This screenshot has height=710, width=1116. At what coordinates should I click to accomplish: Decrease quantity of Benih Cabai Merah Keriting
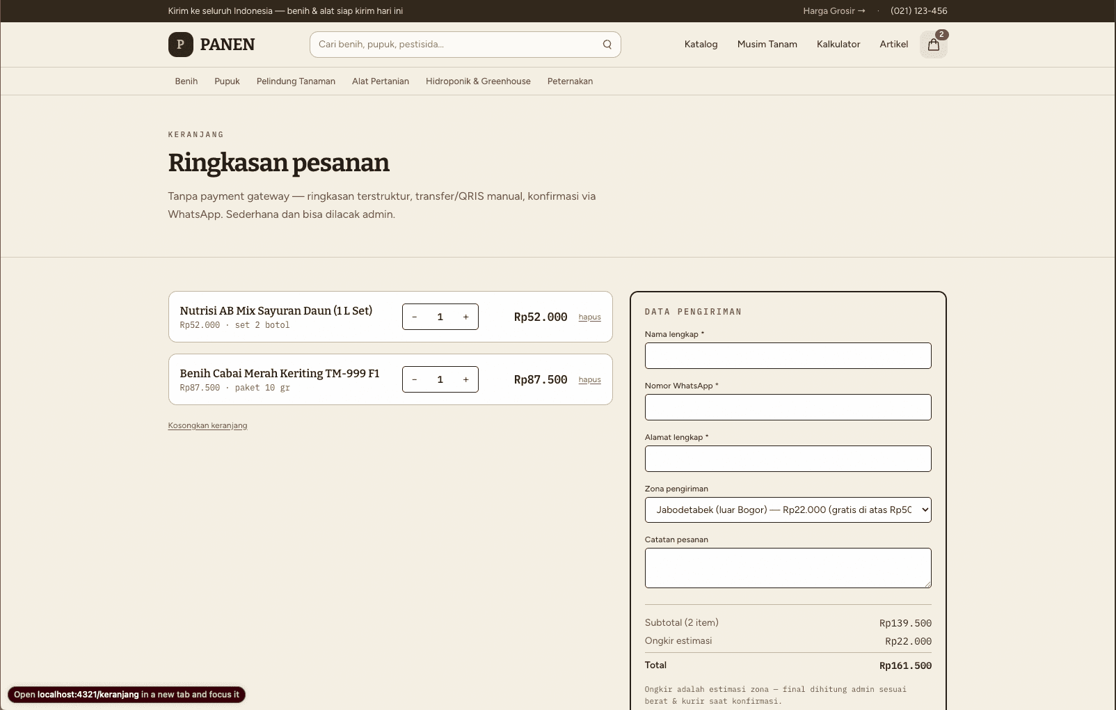[x=415, y=379]
